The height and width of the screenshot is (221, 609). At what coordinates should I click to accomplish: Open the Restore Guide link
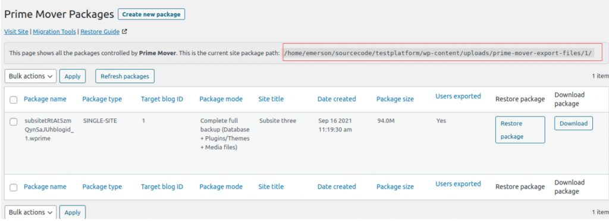pos(100,32)
